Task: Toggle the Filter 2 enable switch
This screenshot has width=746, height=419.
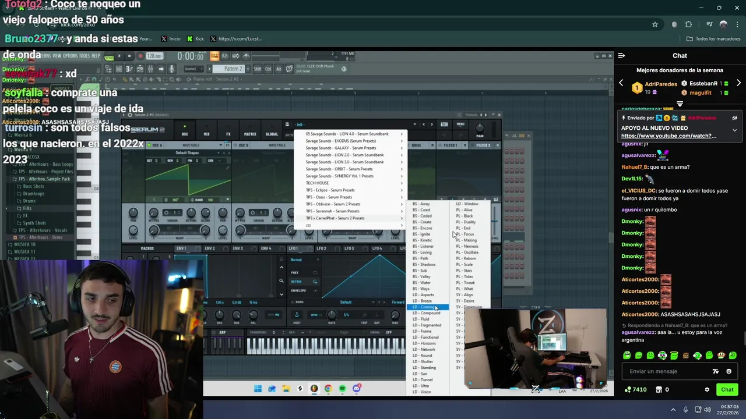Action: (473, 145)
